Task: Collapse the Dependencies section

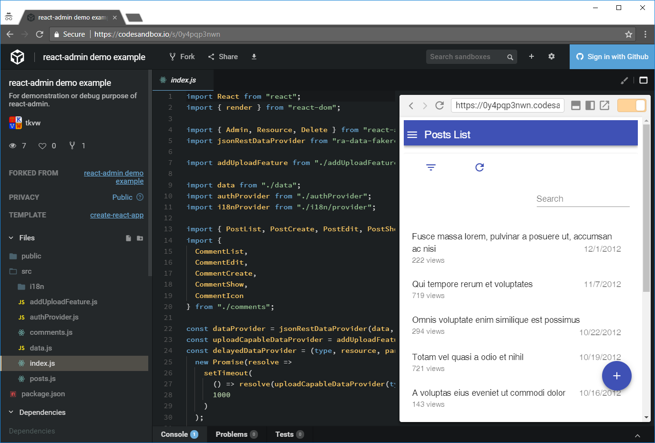Action: pyautogui.click(x=11, y=412)
